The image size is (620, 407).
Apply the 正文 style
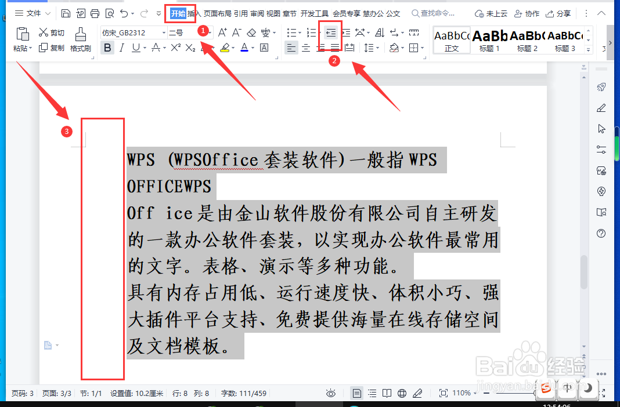[452, 40]
